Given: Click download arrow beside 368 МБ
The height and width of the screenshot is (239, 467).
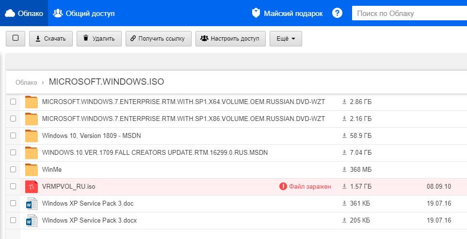Looking at the screenshot, I should click(x=344, y=170).
